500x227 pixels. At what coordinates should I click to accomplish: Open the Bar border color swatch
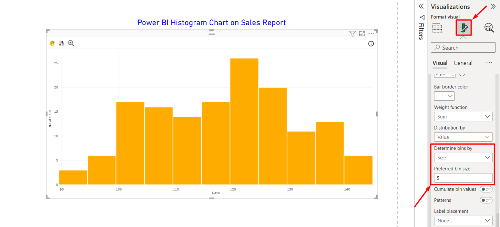pyautogui.click(x=444, y=96)
